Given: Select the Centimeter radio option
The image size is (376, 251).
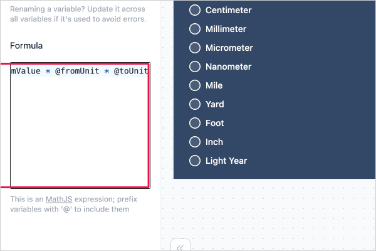Looking at the screenshot, I should point(195,10).
